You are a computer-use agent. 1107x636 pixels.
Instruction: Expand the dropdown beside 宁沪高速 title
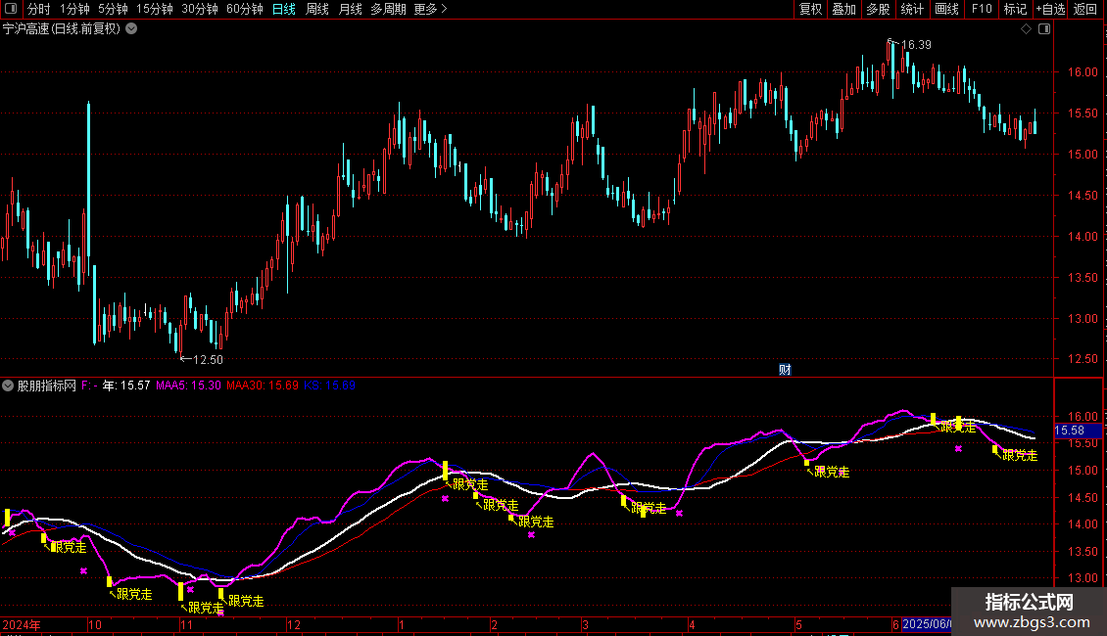131,29
